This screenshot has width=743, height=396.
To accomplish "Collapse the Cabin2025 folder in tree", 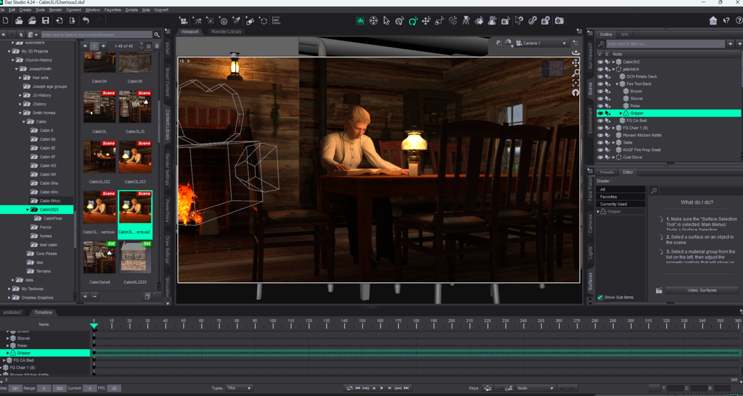I will tap(28, 210).
